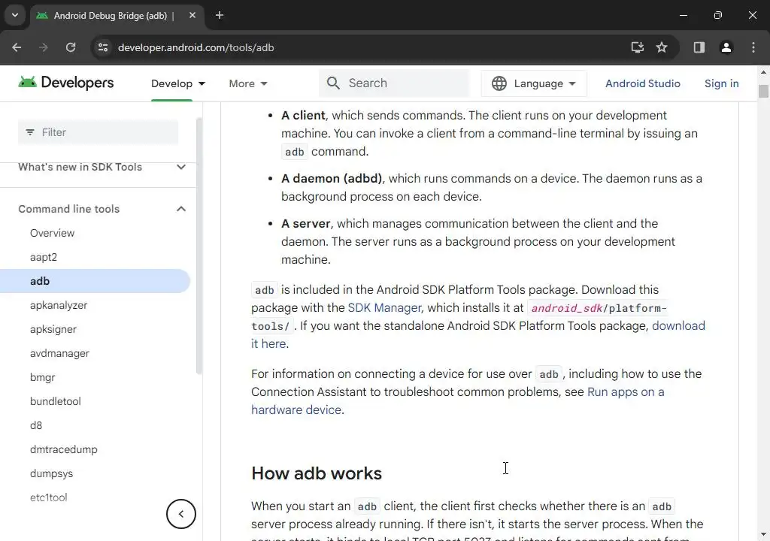
Task: Click the Android Developers logo
Action: coord(66,83)
